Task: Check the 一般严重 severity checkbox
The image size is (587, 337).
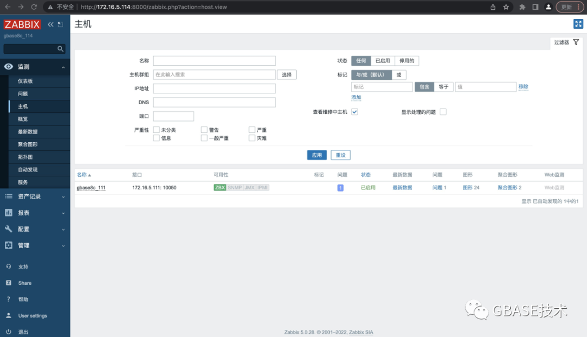Action: [x=204, y=138]
